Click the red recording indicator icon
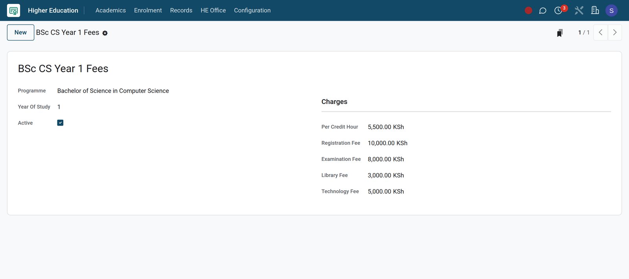The image size is (629, 279). coord(528,11)
